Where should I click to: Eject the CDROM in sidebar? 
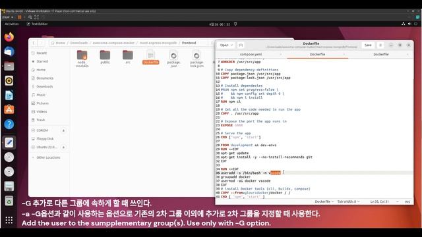coord(63,130)
